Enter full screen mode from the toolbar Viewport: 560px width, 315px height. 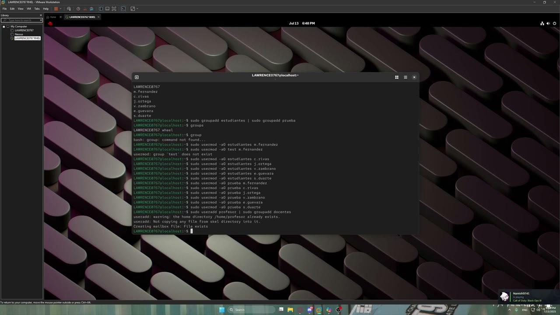click(114, 9)
